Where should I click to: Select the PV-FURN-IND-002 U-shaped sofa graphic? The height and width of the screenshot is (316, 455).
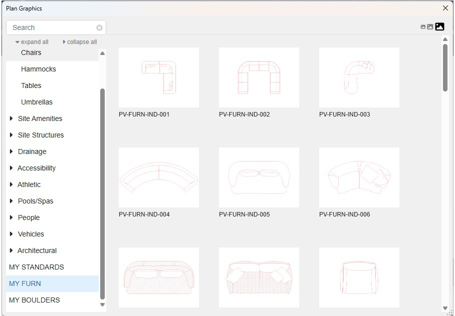coord(259,77)
